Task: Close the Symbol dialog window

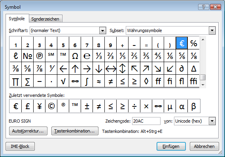Action: (x=215, y=7)
